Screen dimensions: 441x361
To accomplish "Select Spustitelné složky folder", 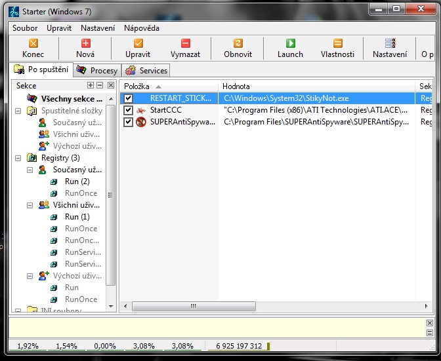I will pyautogui.click(x=72, y=111).
